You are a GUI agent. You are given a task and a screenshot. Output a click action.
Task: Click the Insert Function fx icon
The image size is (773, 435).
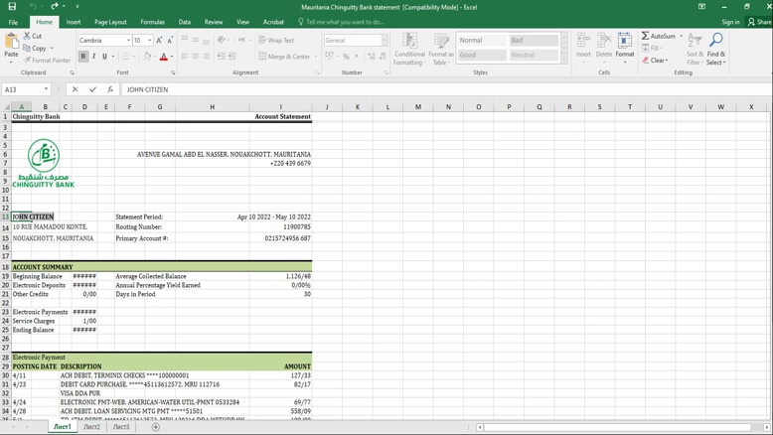click(110, 89)
